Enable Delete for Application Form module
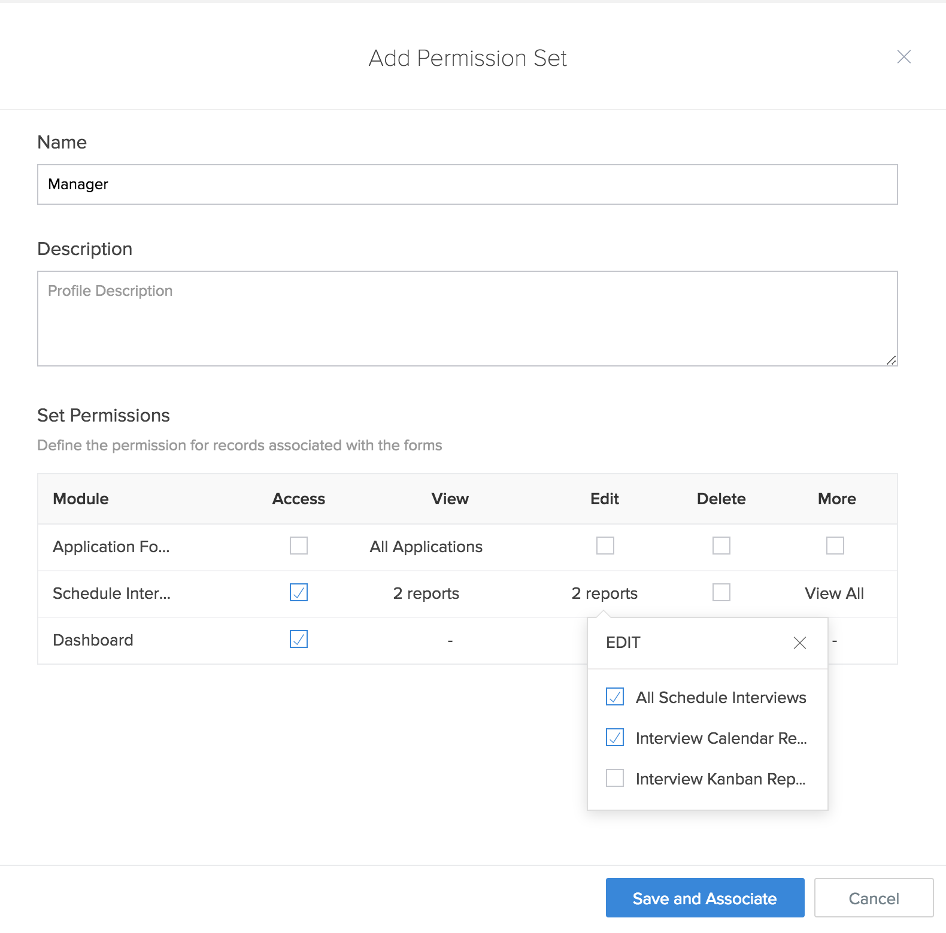The height and width of the screenshot is (933, 946). tap(721, 546)
